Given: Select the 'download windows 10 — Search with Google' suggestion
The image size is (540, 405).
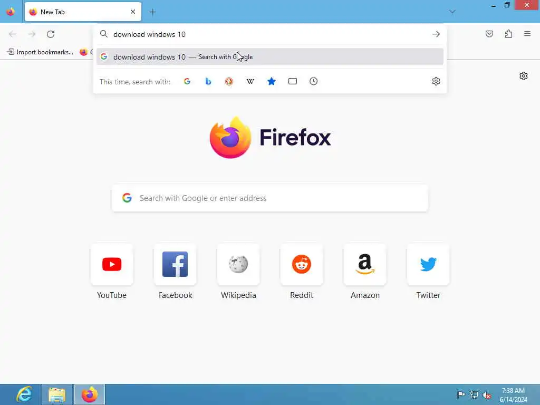Looking at the screenshot, I should click(269, 57).
